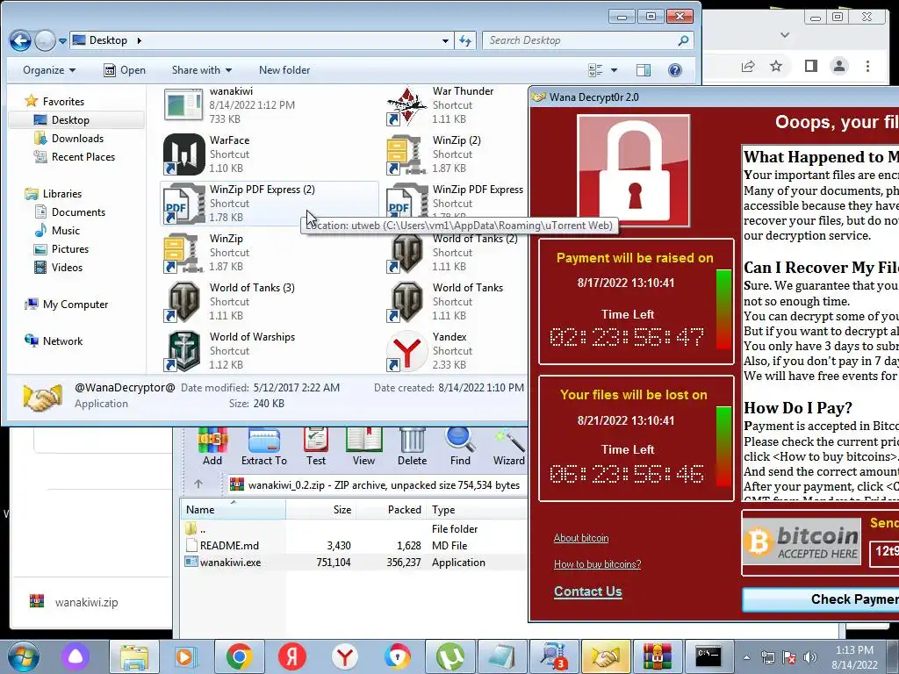This screenshot has width=899, height=674.
Task: Open Windows Start button
Action: click(23, 656)
